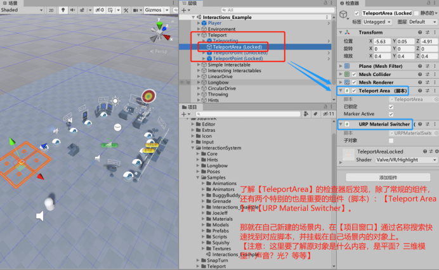Collapse the Transform component foldout
This screenshot has height=270, width=439.
(341, 32)
